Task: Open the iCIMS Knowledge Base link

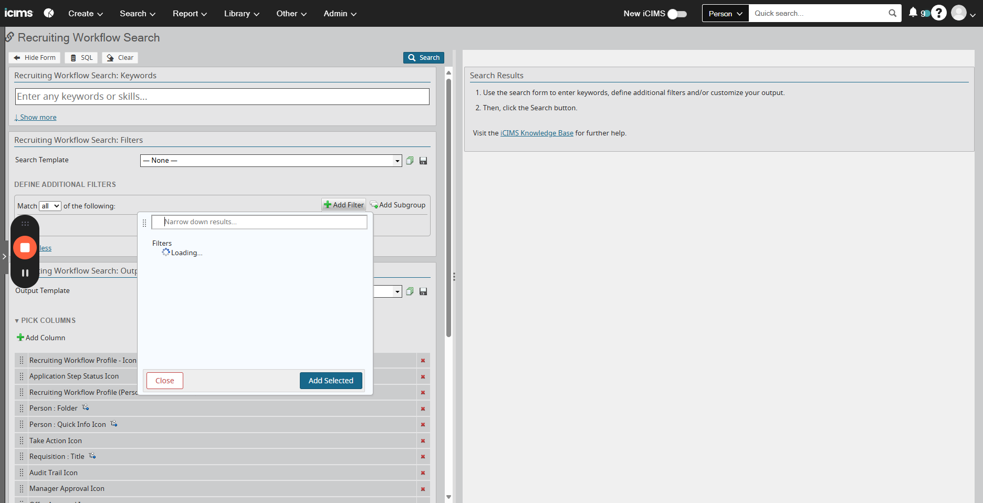Action: tap(537, 133)
